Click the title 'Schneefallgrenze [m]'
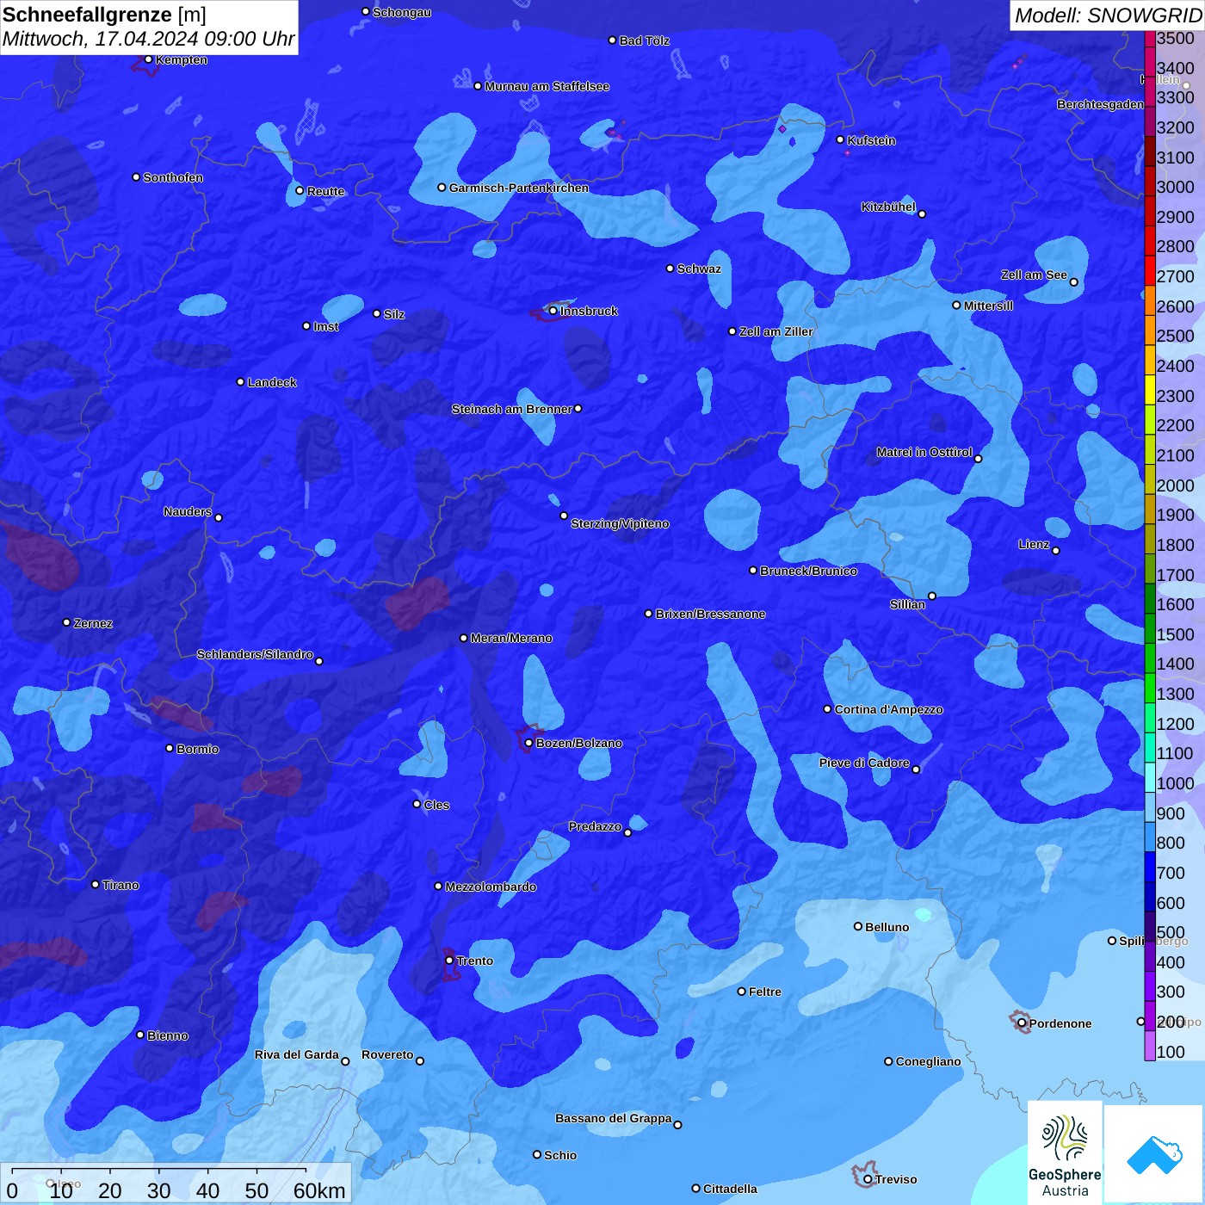 click(104, 15)
